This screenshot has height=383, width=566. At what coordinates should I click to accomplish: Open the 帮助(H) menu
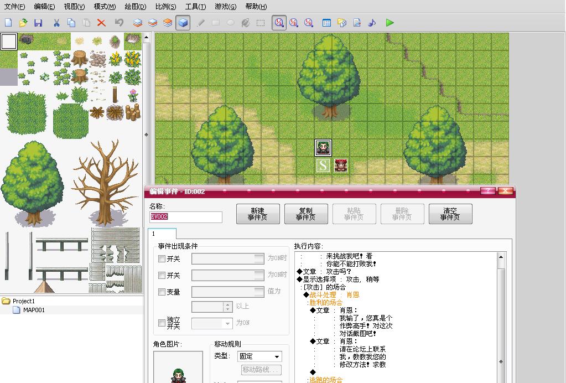[x=256, y=7]
